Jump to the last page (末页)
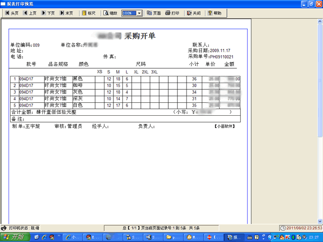 pos(66,13)
